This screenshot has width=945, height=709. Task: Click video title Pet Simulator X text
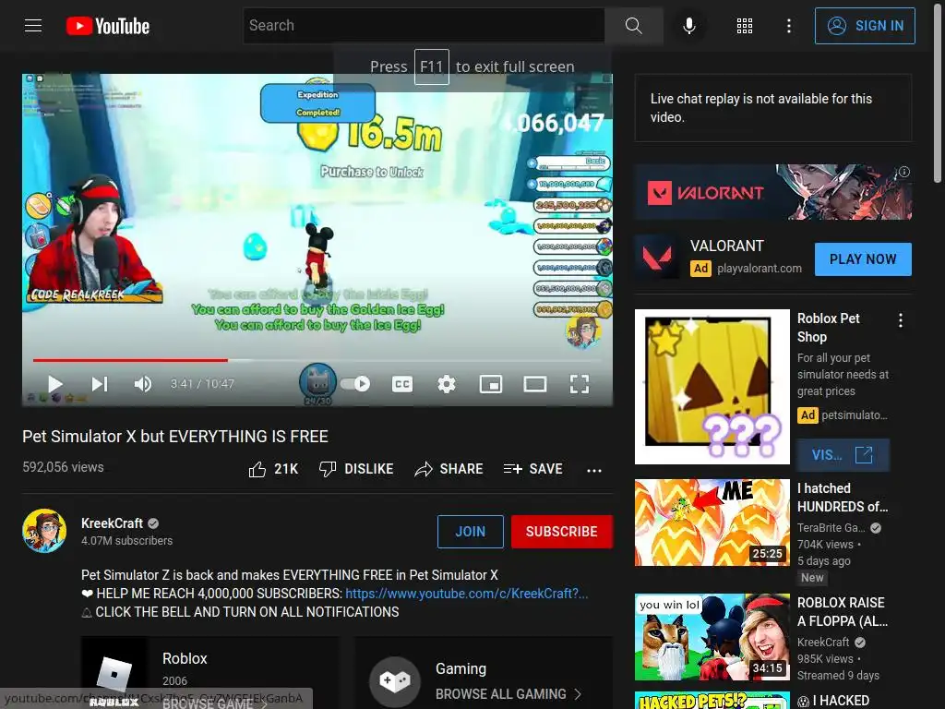point(175,437)
